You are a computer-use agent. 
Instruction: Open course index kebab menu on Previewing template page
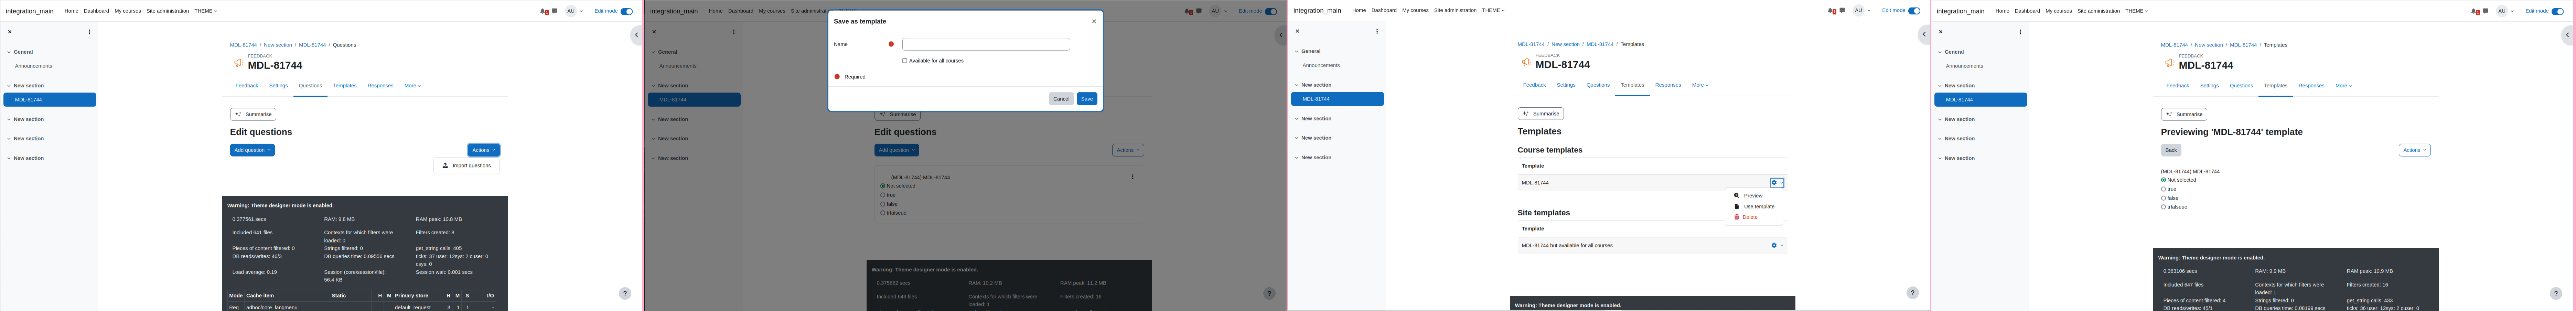(x=2020, y=32)
